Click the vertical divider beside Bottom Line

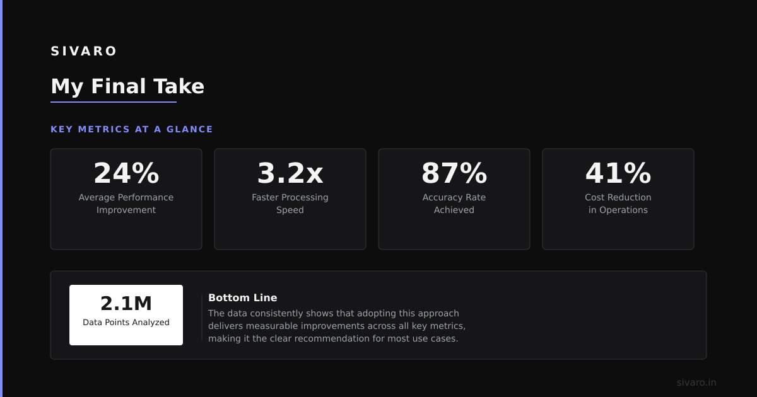coord(202,318)
